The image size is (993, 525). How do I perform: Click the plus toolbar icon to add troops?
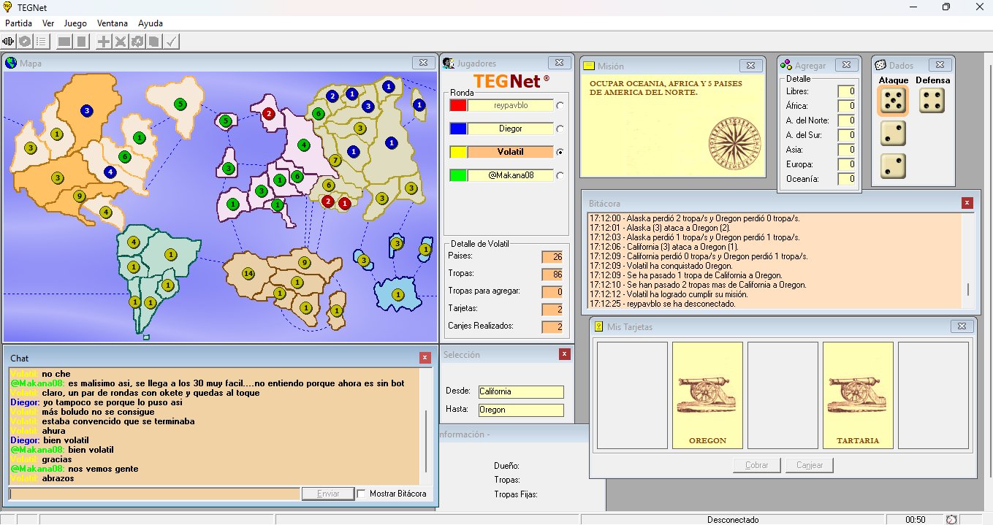click(x=104, y=42)
